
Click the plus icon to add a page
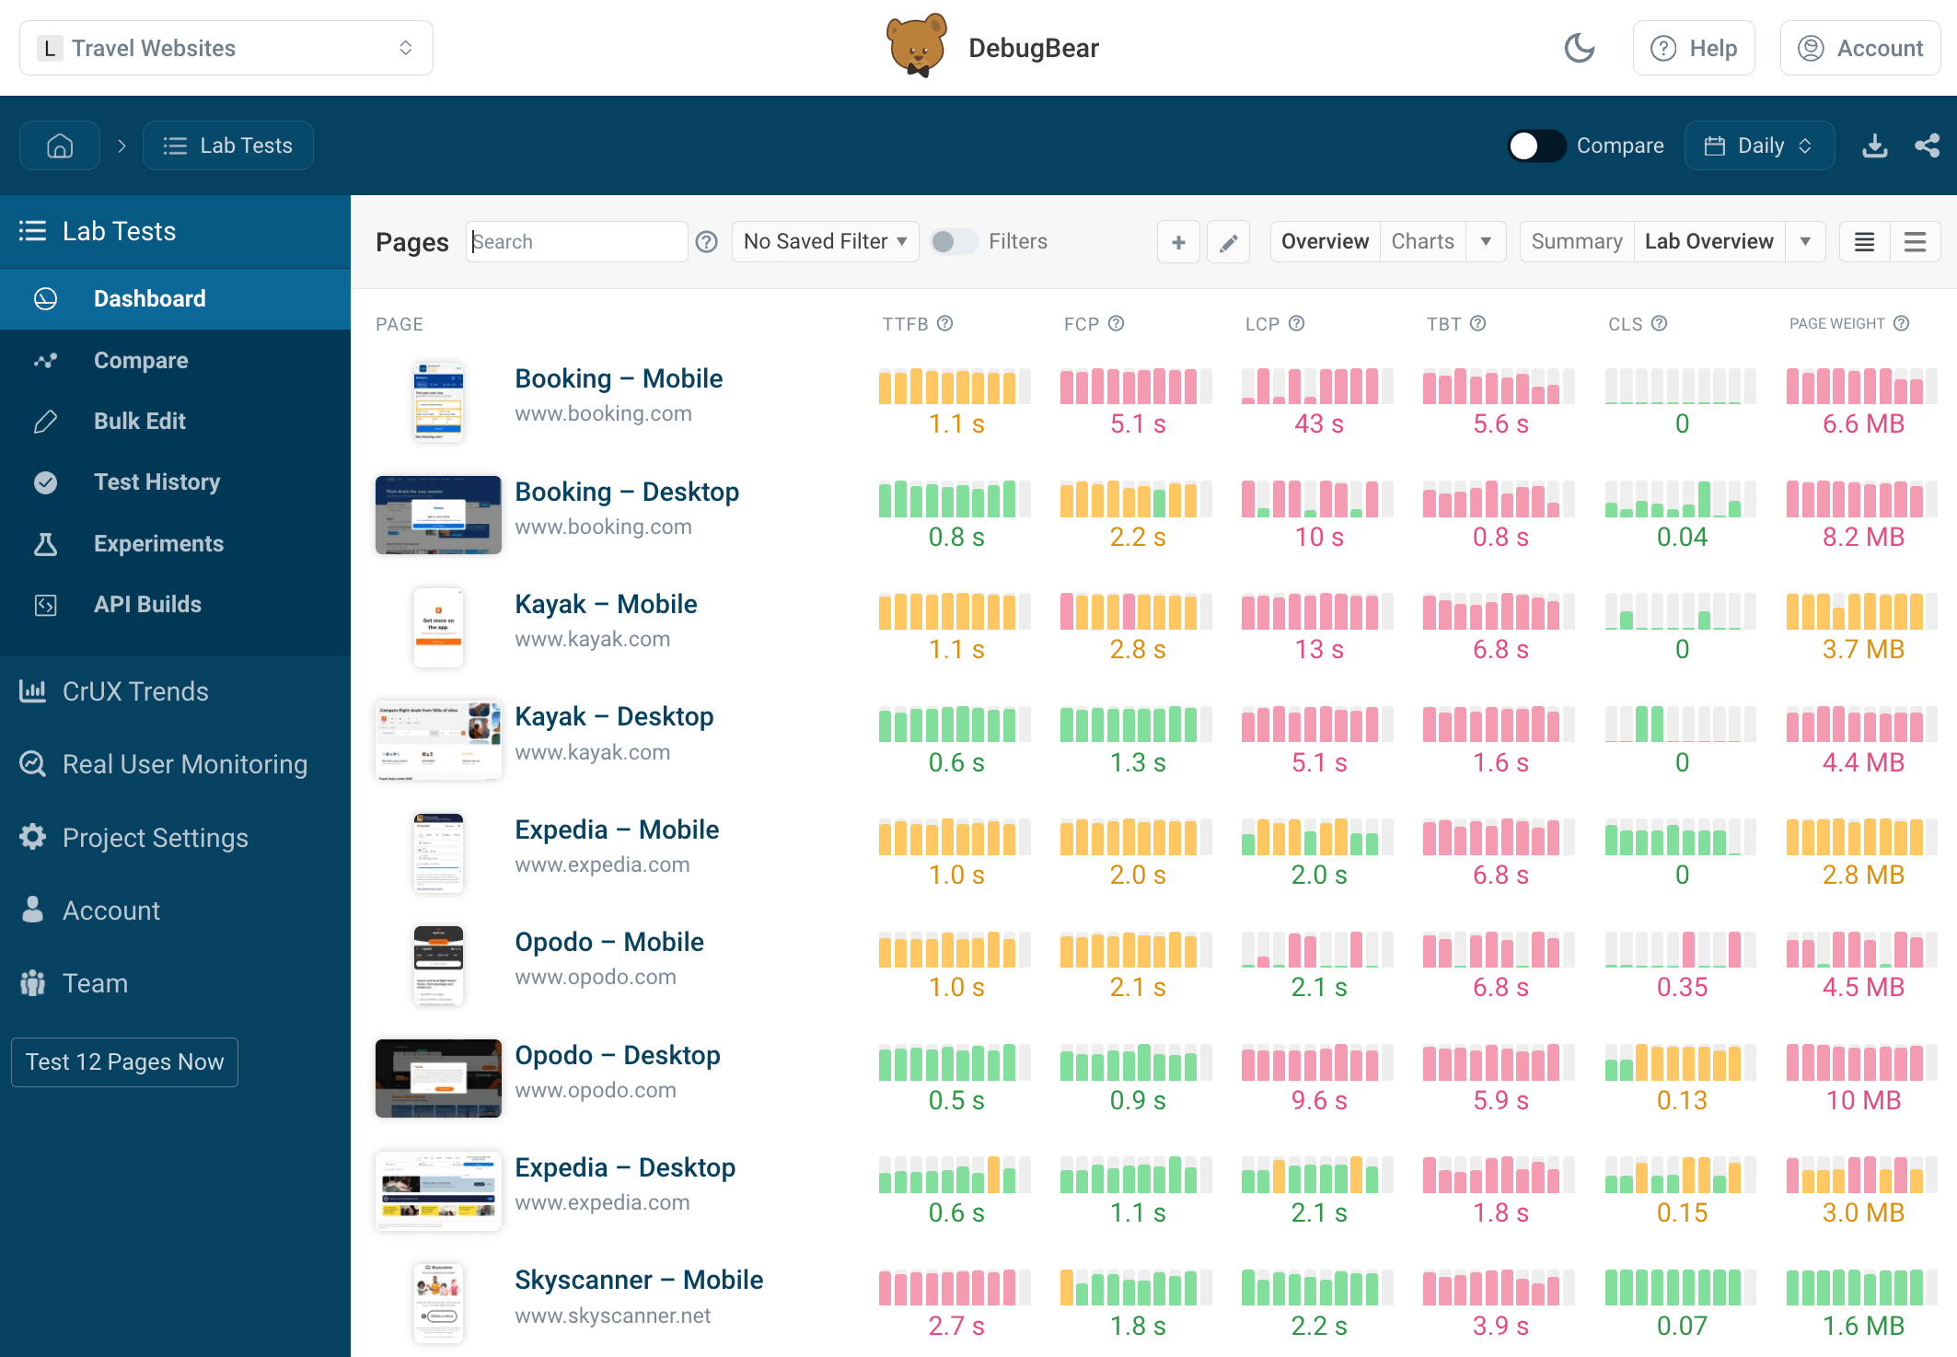tap(1178, 242)
